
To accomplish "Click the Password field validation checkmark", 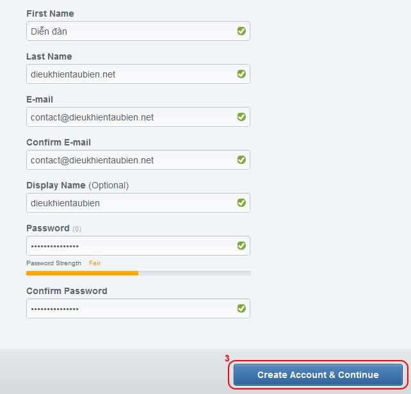I will coord(241,246).
